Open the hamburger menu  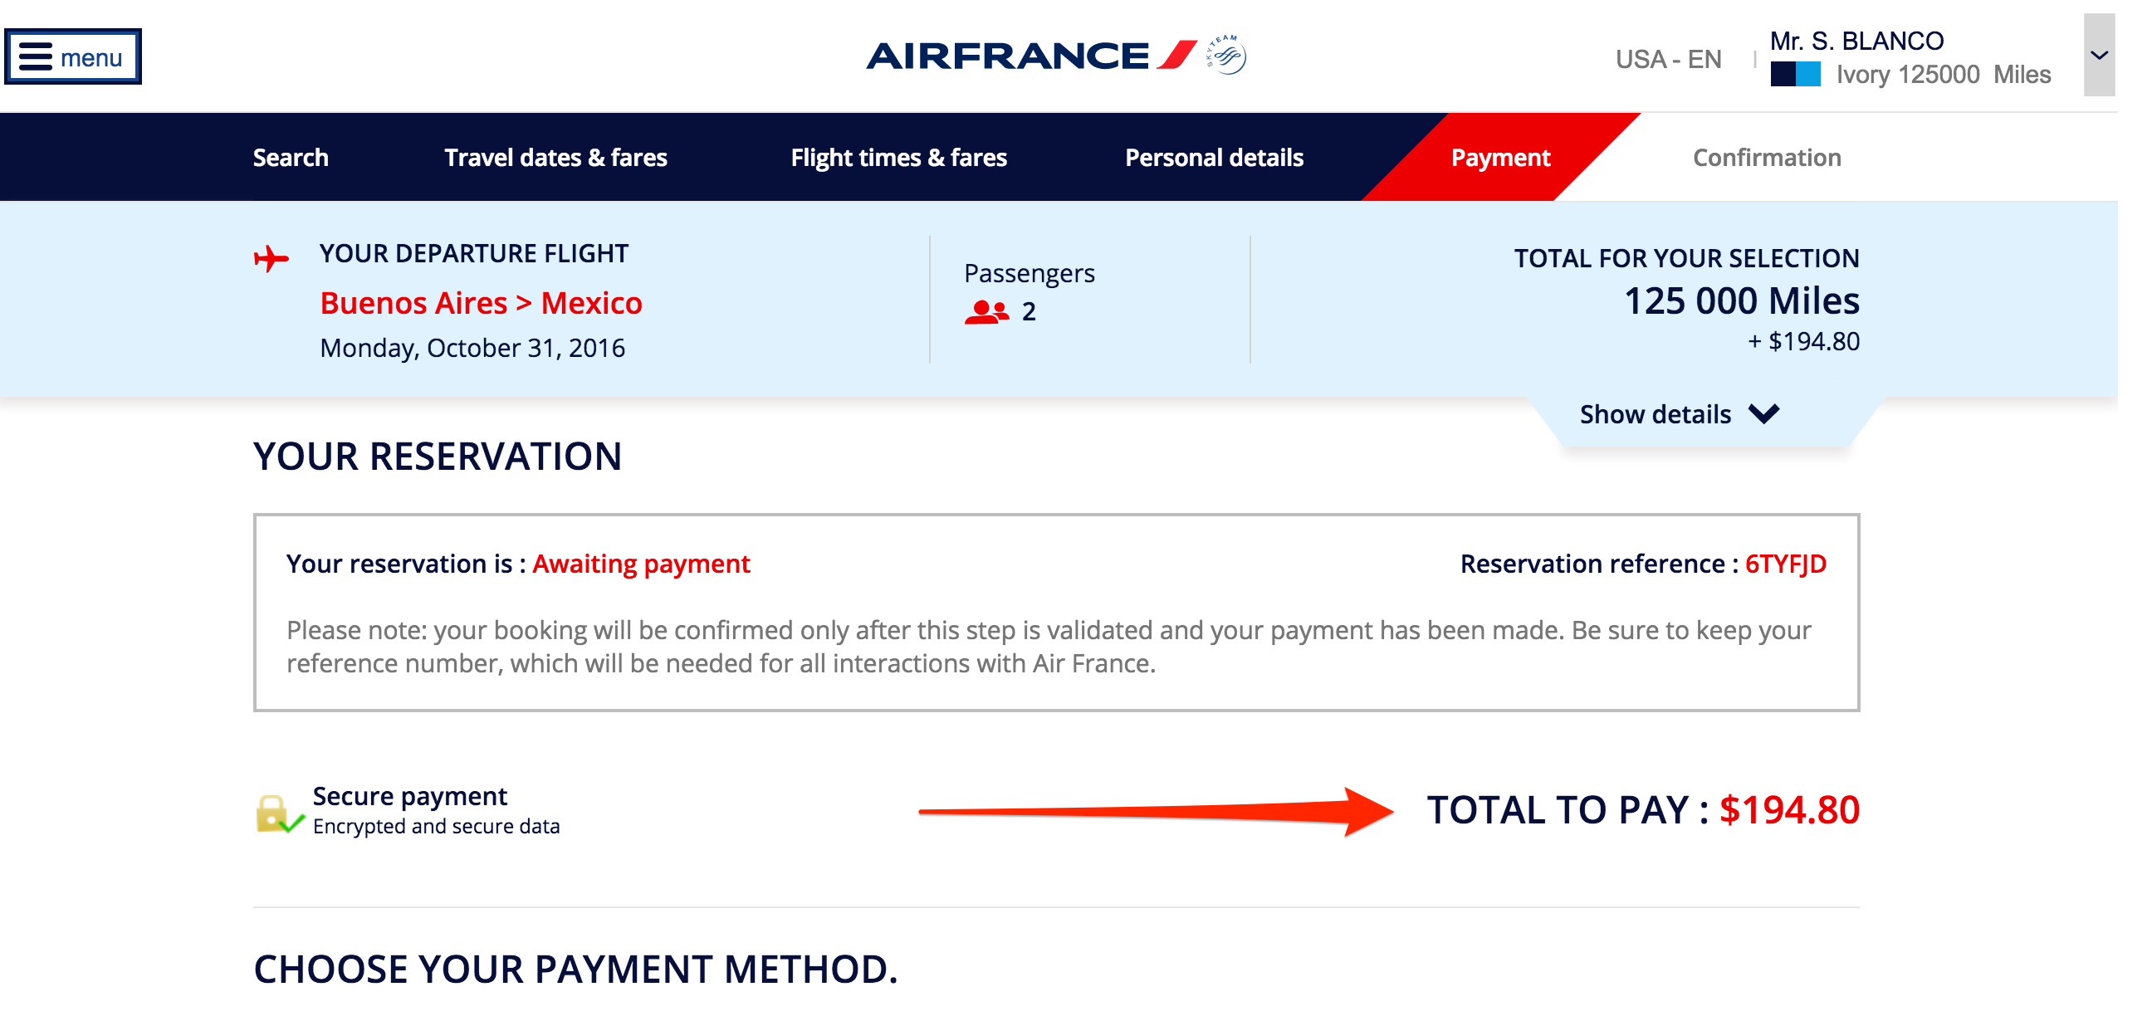tap(72, 56)
